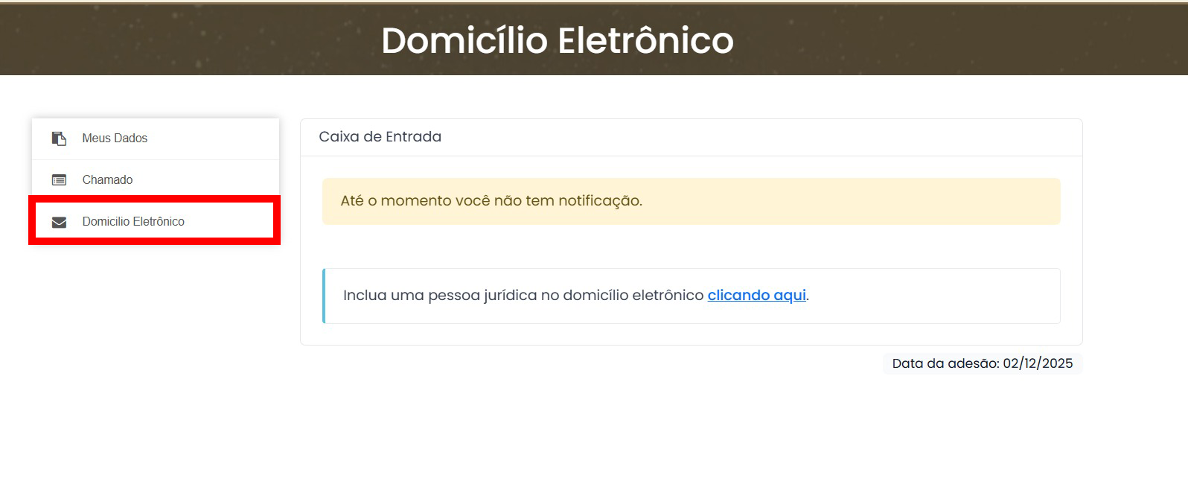This screenshot has height=487, width=1188.
Task: Click the Meus Dados document icon
Action: click(59, 139)
